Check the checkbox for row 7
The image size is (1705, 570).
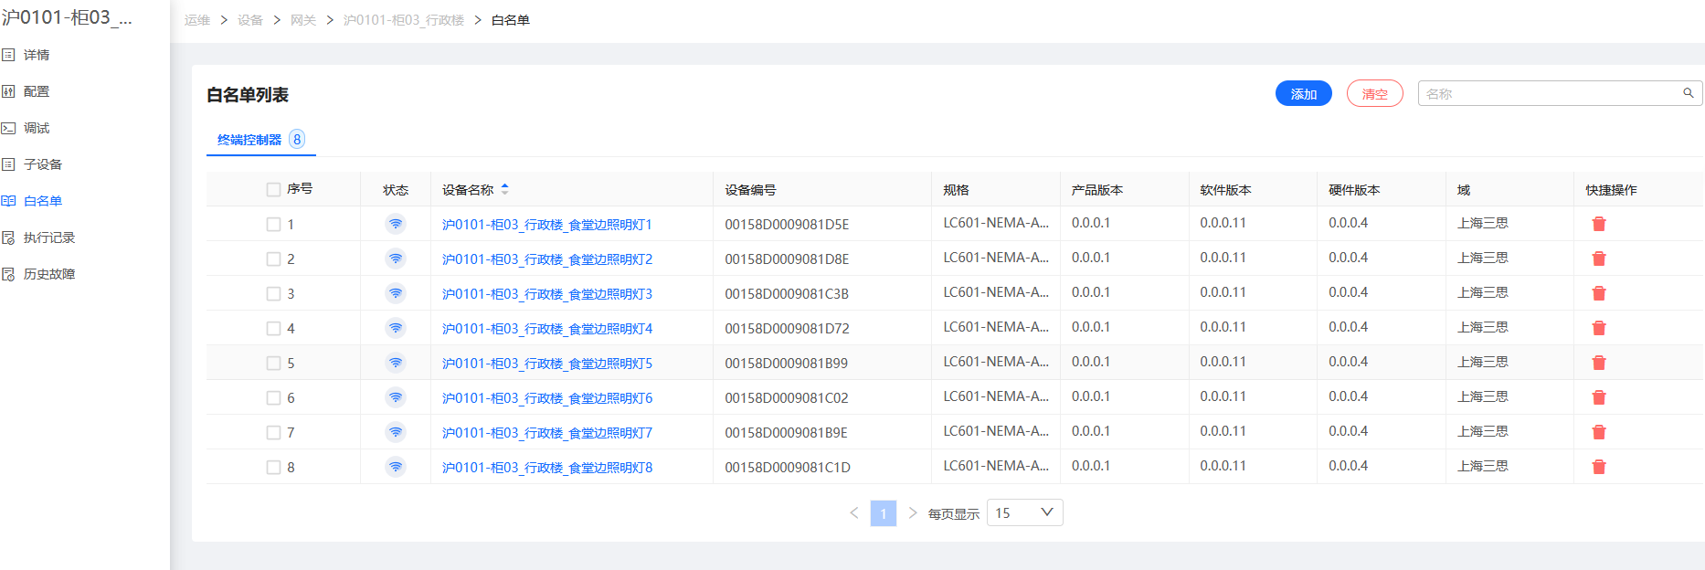[x=273, y=432]
